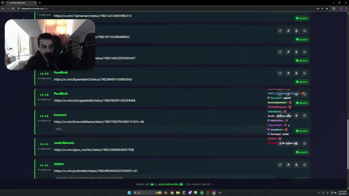Delete the kiyashaber2 entry with trash icon

[296, 73]
